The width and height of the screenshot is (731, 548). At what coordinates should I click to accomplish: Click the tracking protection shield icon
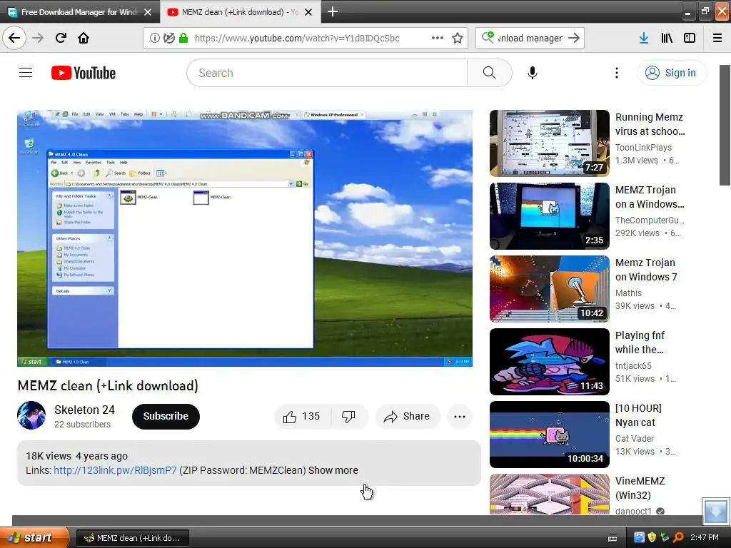168,38
